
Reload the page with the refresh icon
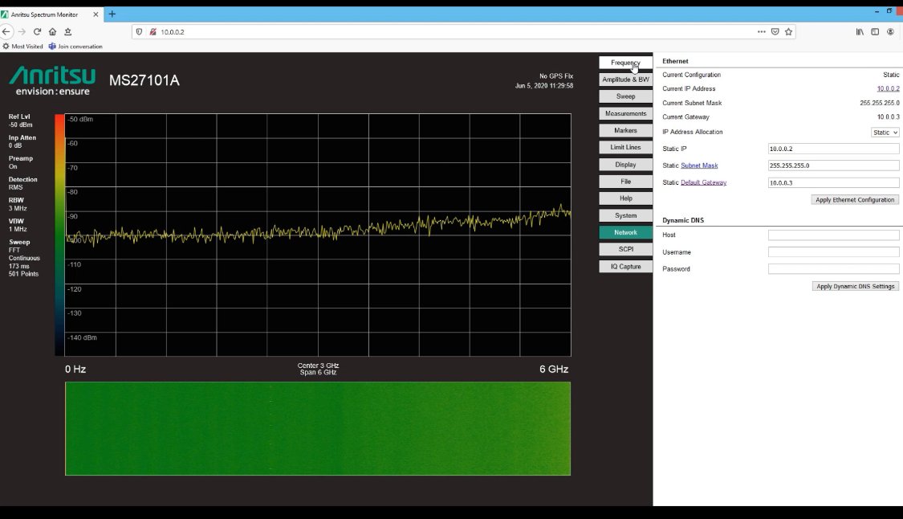37,31
